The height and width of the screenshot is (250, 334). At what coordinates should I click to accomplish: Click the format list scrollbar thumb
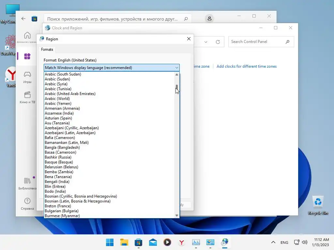[x=176, y=88]
